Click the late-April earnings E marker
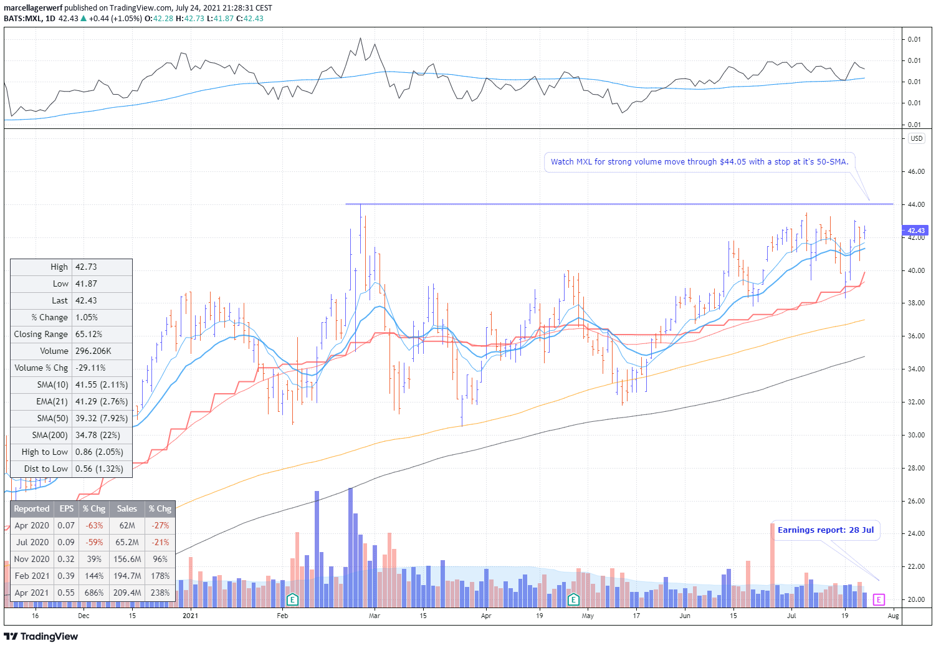The image size is (936, 648). tap(573, 599)
